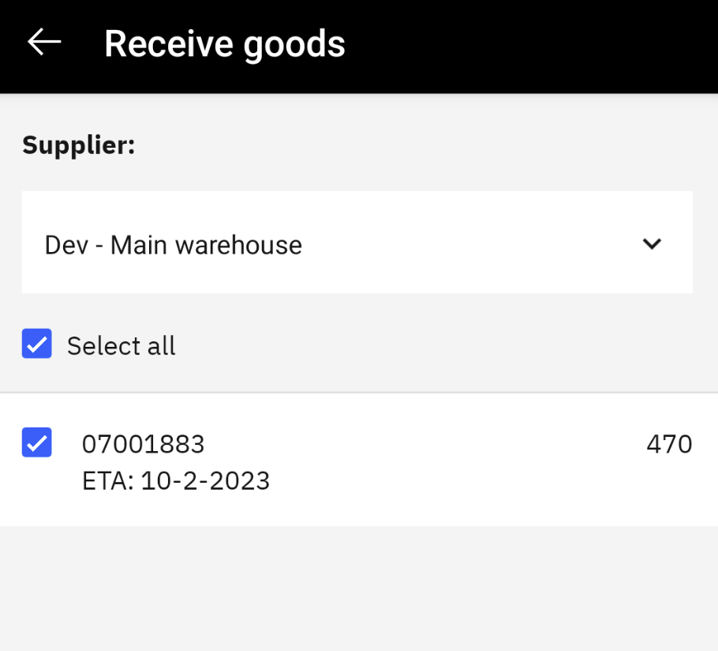The width and height of the screenshot is (718, 651).
Task: Click the Supplier: label
Action: (x=79, y=145)
